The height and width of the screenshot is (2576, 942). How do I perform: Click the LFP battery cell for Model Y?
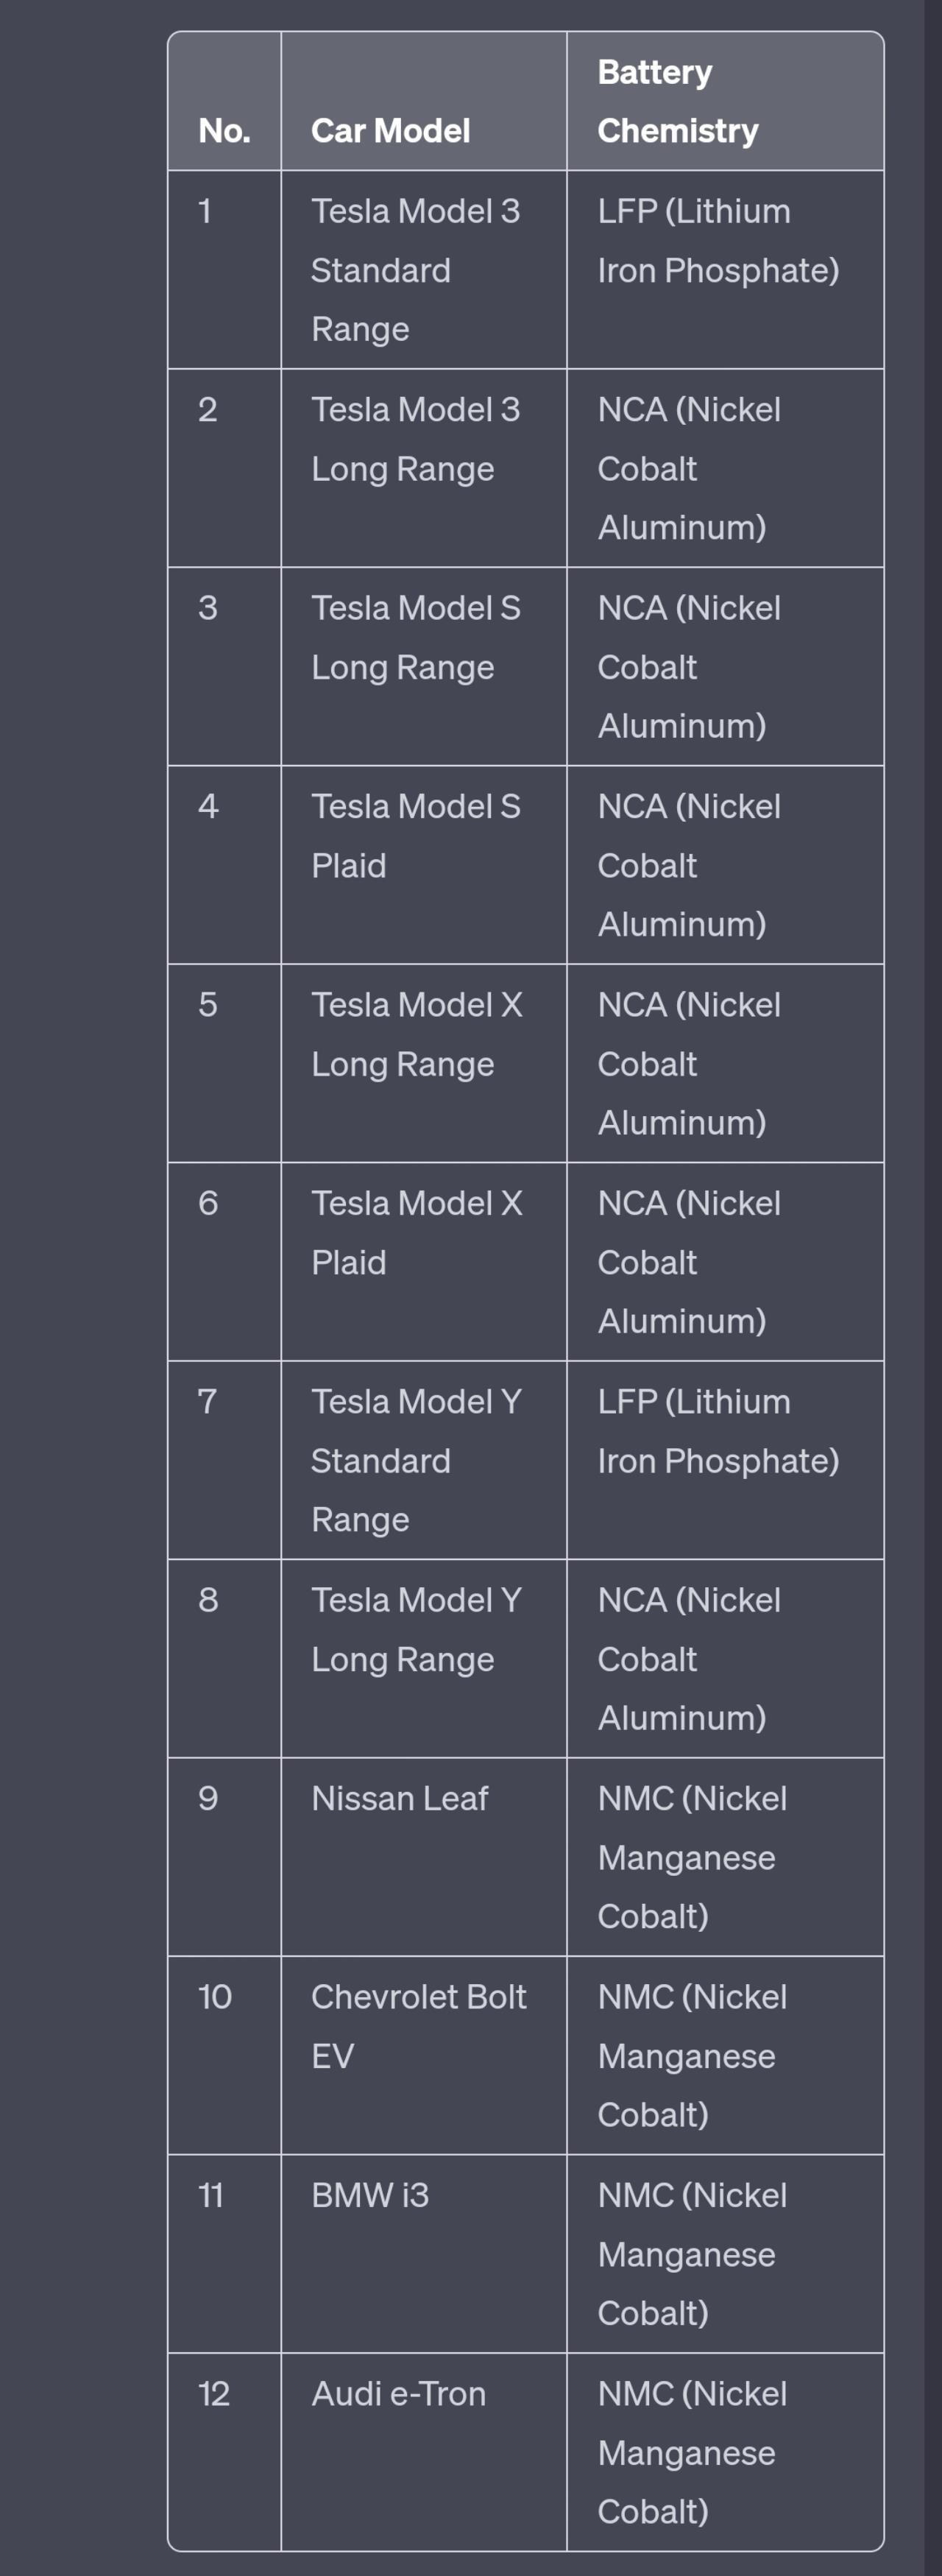[717, 1431]
